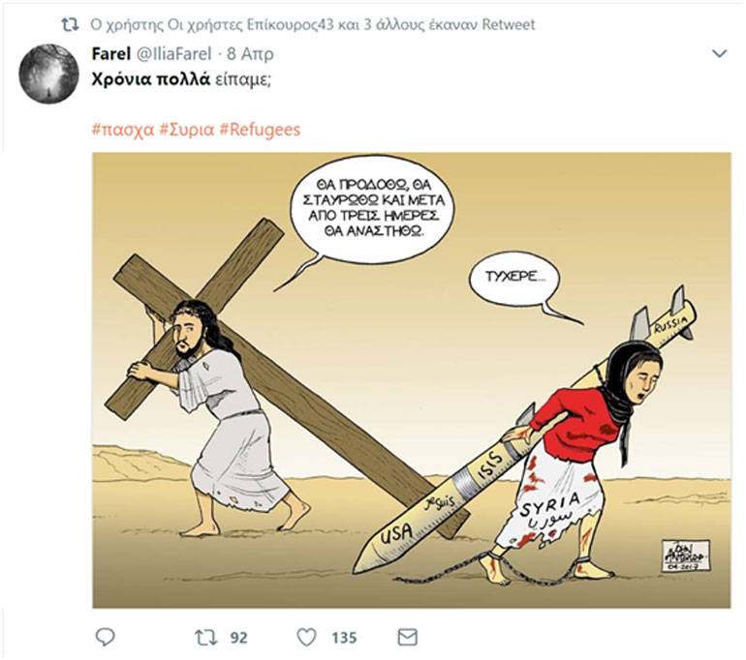Viewport: 746px width, 660px height.
Task: Open the #Συρια hashtag
Action: coord(186,130)
